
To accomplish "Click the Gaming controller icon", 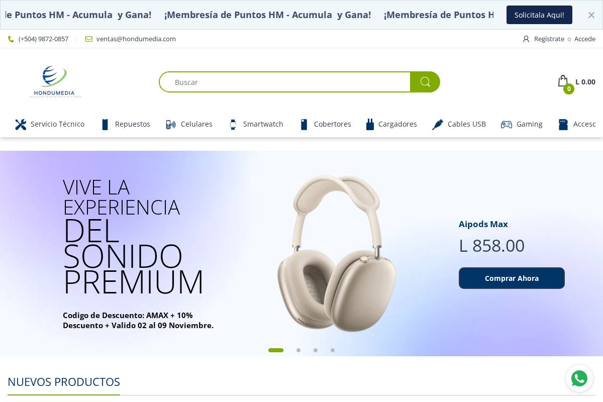I will [x=507, y=125].
